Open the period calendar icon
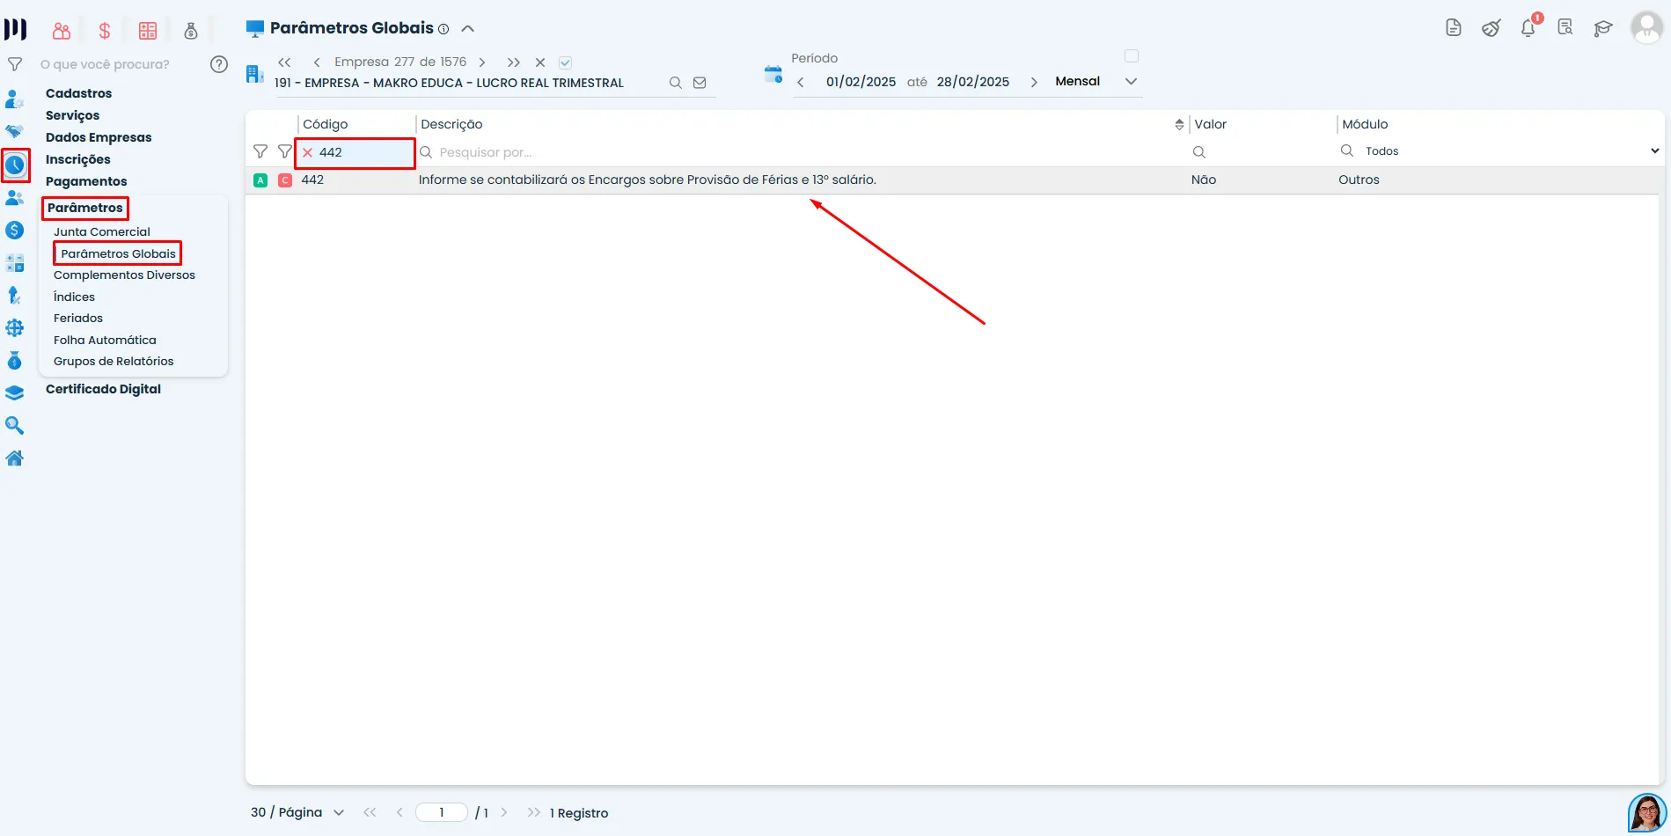 pos(773,75)
